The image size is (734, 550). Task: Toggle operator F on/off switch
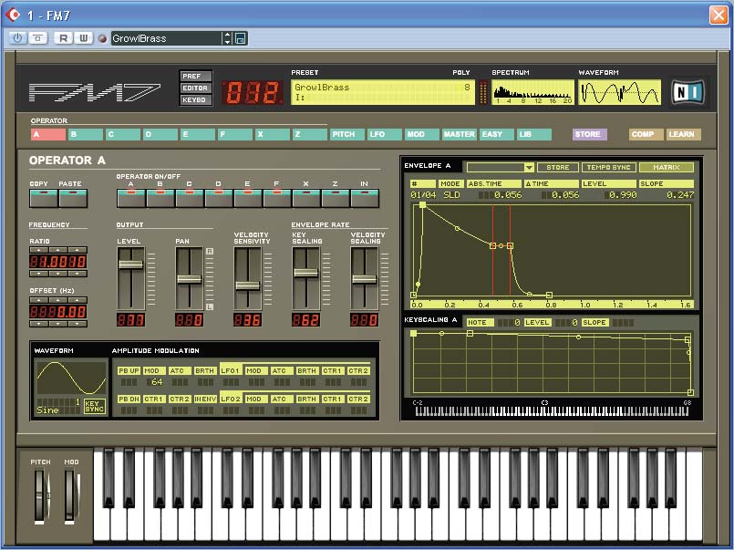pos(276,199)
